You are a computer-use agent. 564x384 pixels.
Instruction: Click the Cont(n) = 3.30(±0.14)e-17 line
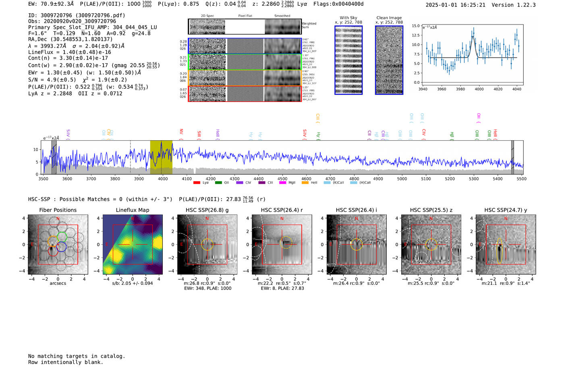coord(68,58)
